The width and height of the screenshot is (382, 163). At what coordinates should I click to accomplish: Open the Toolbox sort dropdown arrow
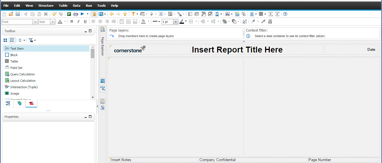(x=24, y=40)
